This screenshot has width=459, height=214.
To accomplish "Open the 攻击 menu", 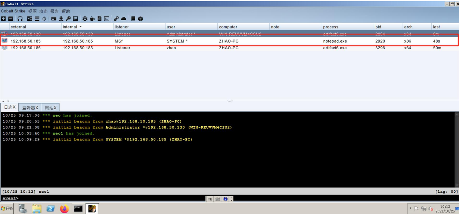I will click(x=43, y=11).
